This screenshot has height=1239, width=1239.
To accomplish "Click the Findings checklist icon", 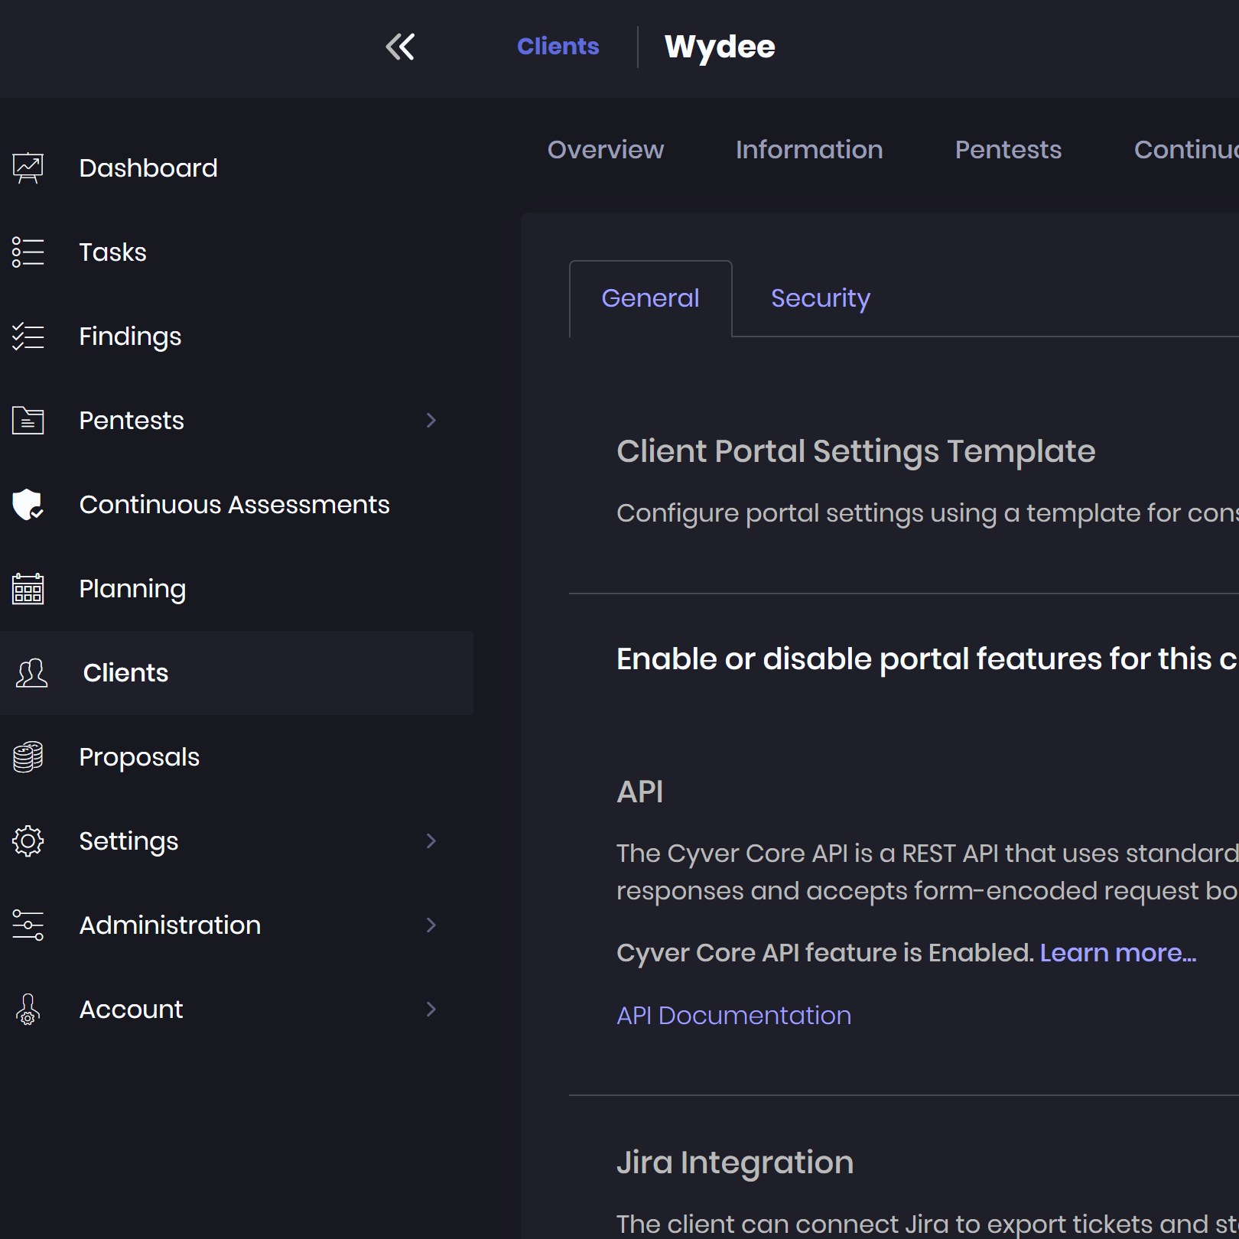I will (28, 337).
